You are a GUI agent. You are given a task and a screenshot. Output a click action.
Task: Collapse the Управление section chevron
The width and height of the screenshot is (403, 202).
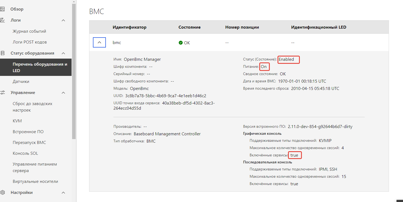pos(63,92)
